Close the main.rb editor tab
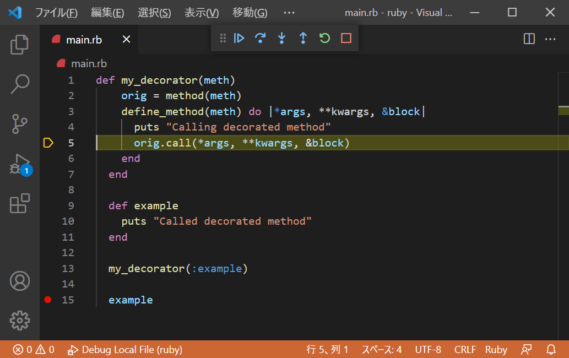Screen dimensions: 569x358 point(126,39)
